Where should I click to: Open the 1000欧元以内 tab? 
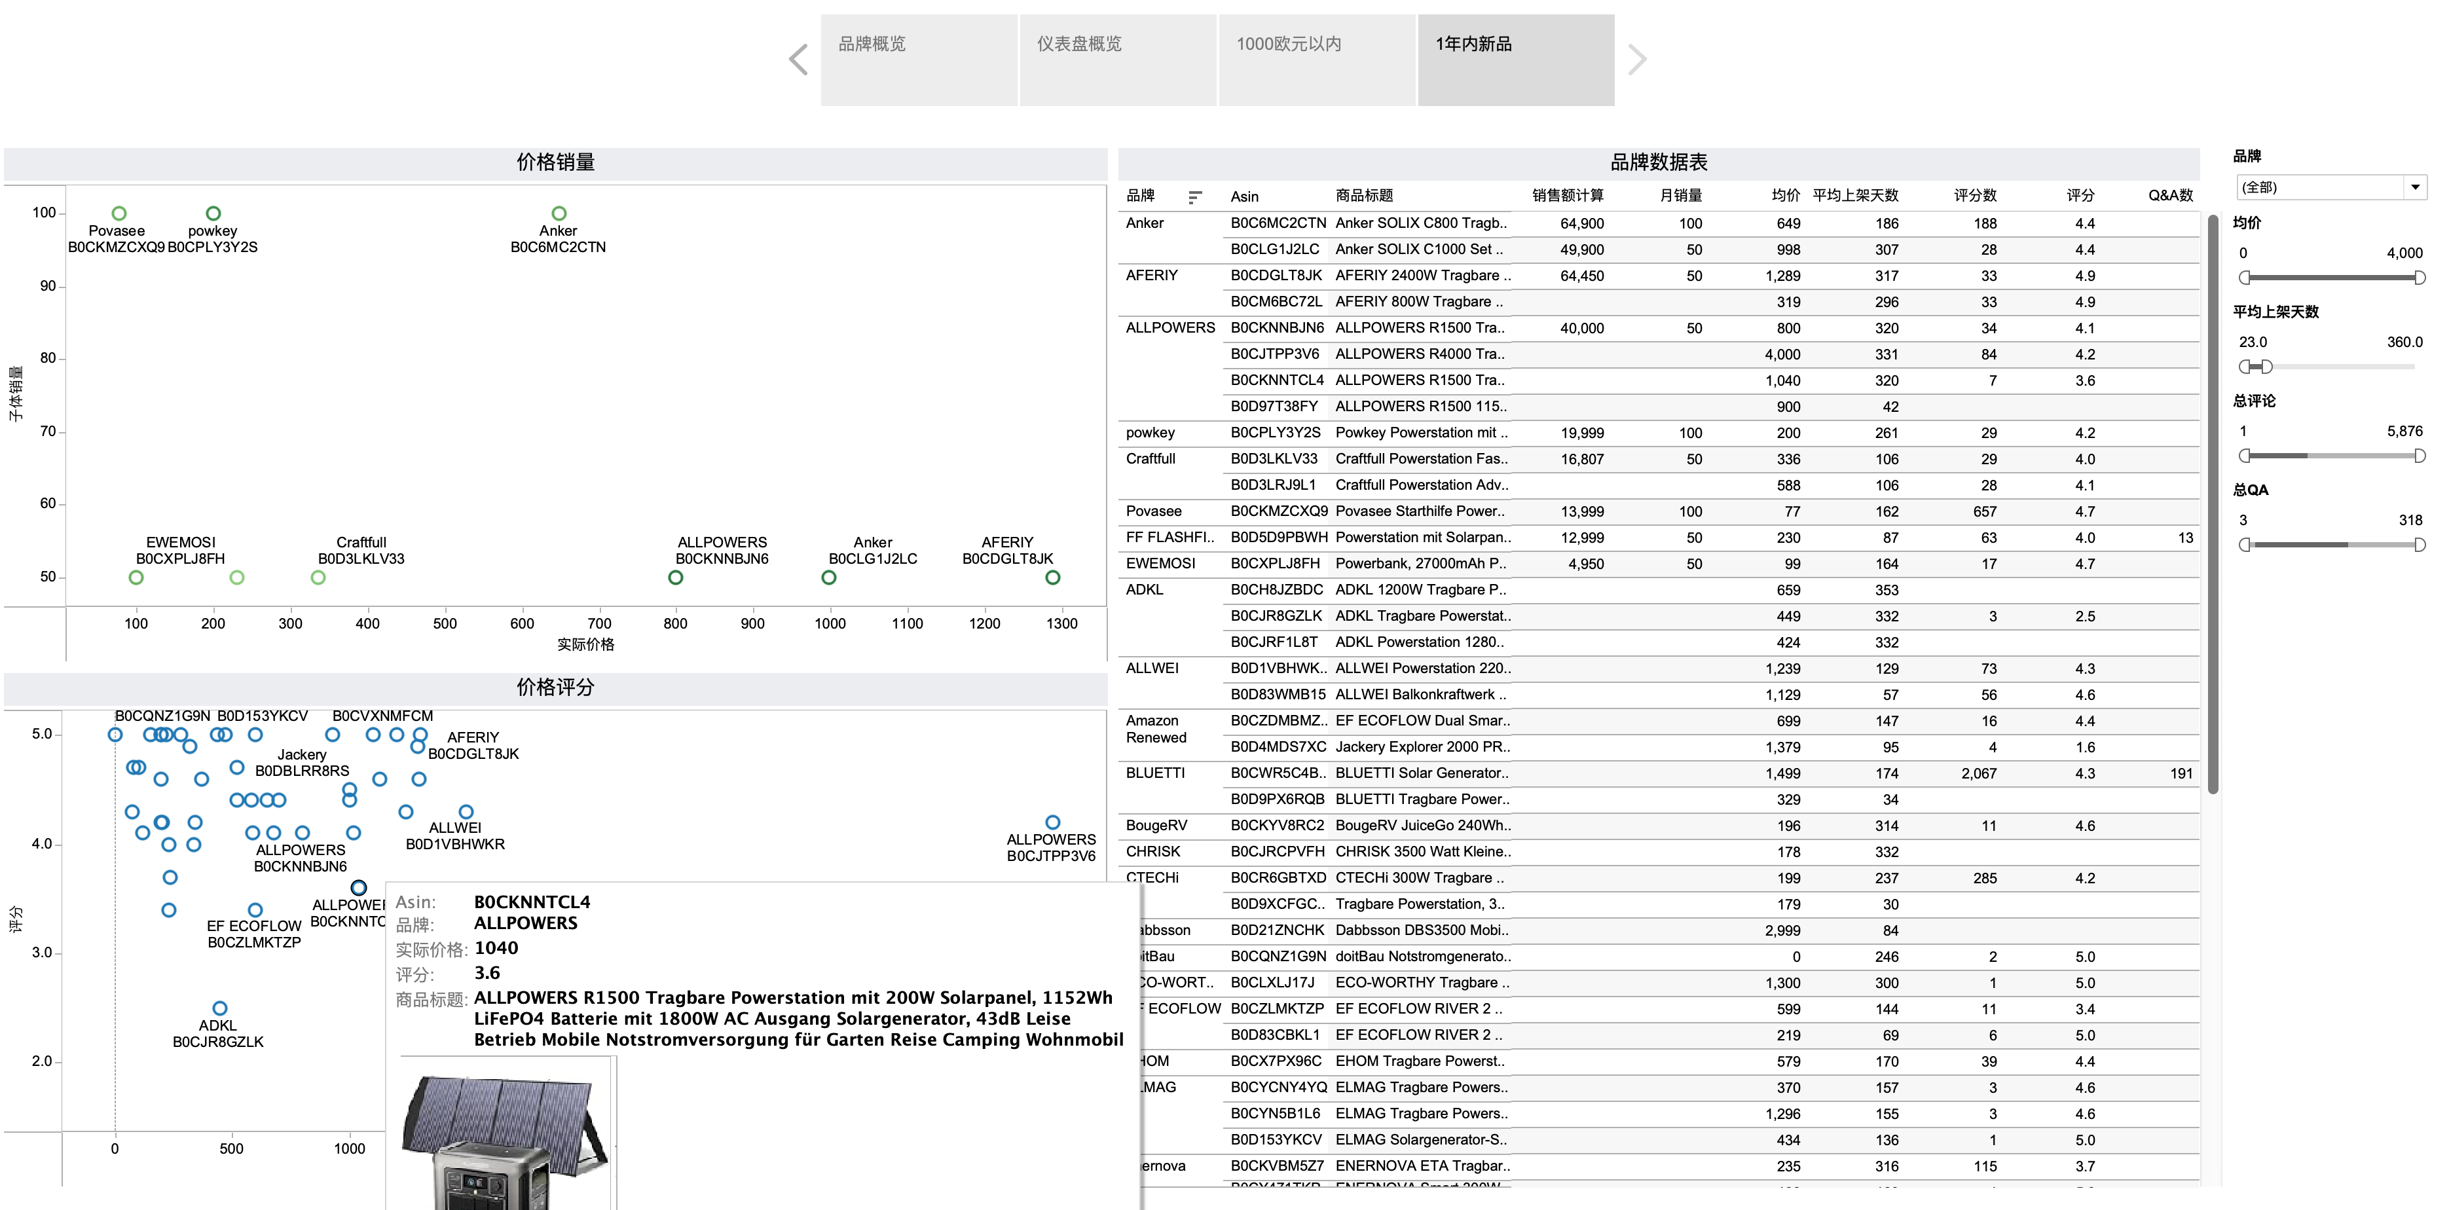click(x=1317, y=59)
